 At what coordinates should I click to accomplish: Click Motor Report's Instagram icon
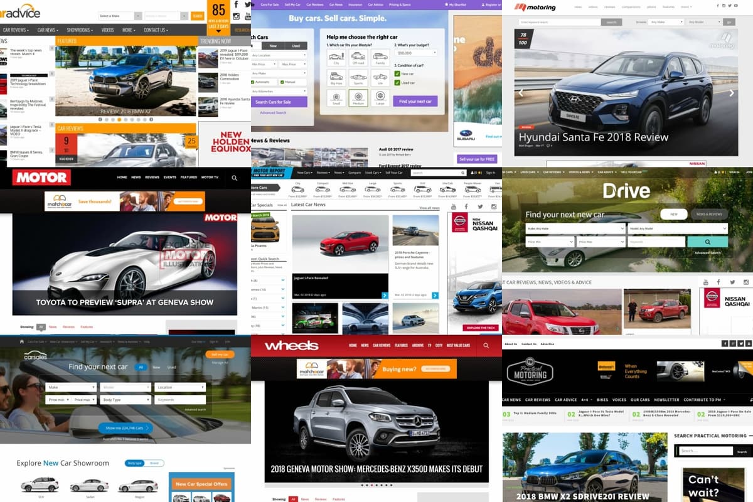click(x=494, y=206)
